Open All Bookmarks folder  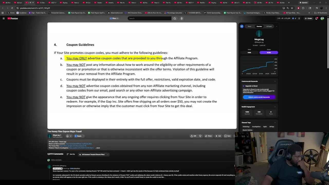(321, 13)
